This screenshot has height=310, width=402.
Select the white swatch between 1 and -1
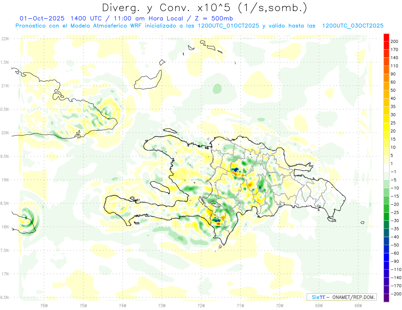click(x=386, y=168)
